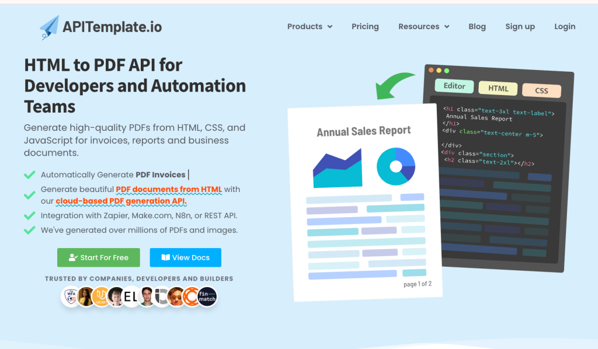Select the CSS tab in code editor
This screenshot has width=598, height=349.
click(541, 90)
